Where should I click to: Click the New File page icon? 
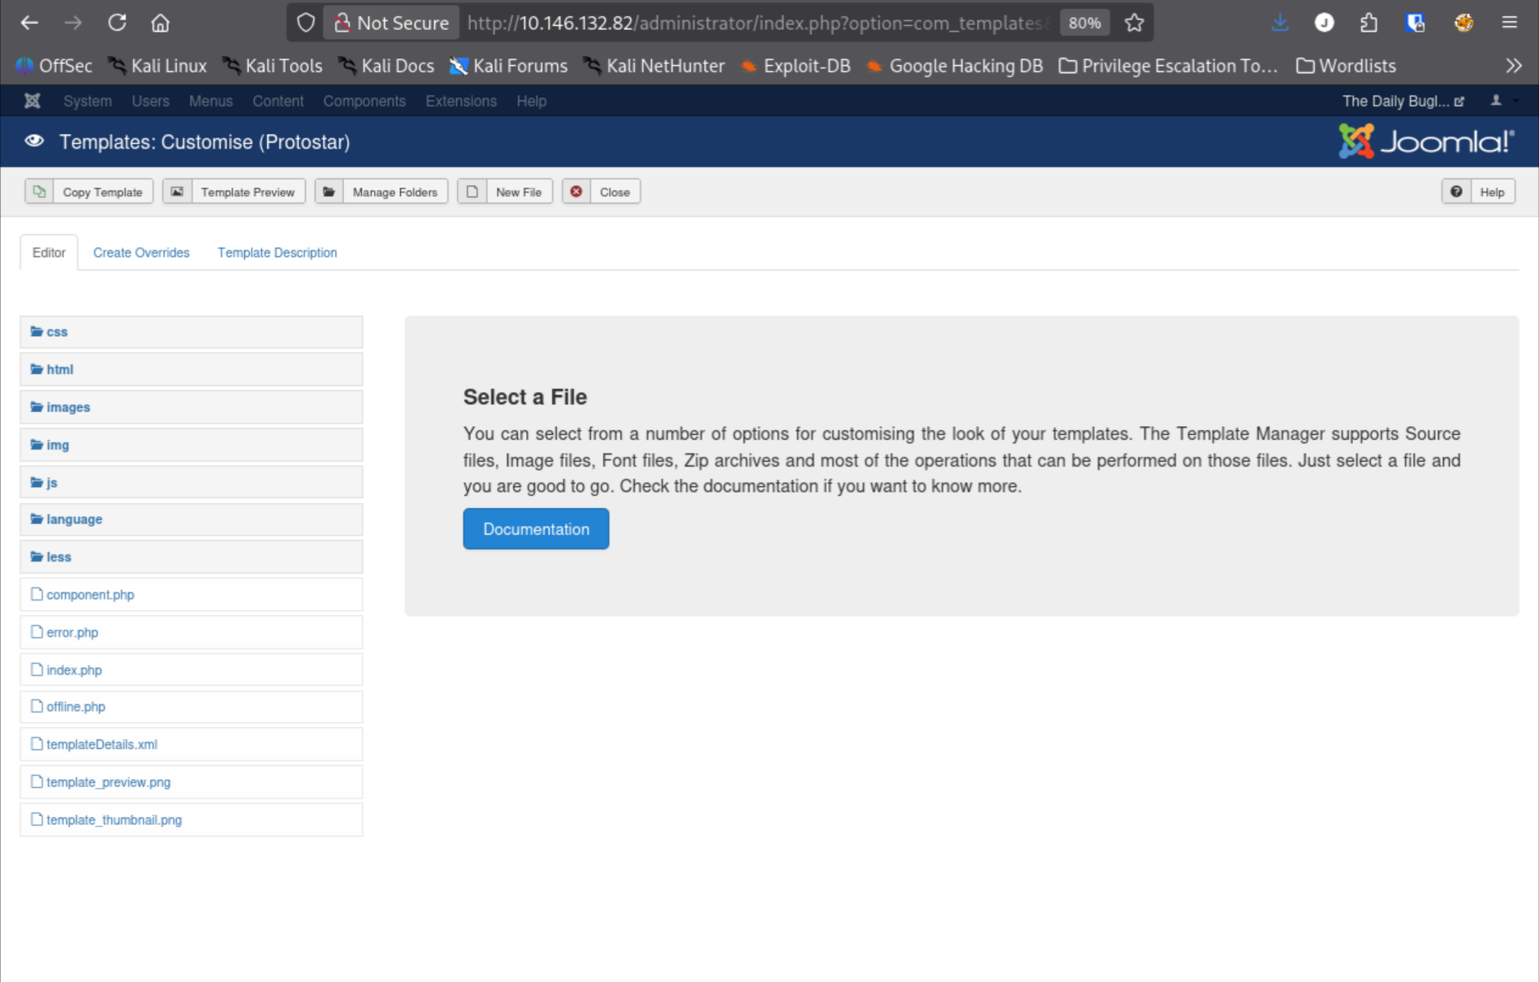point(472,192)
